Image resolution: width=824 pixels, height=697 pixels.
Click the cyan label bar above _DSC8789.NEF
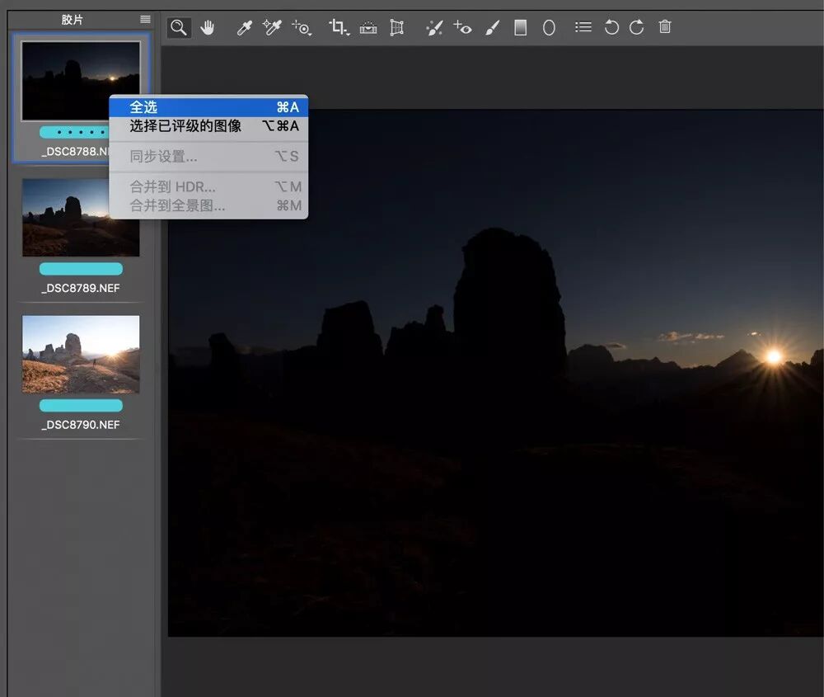81,269
